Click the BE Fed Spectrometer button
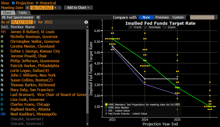The width and height of the screenshot is (220, 127). click(x=18, y=17)
